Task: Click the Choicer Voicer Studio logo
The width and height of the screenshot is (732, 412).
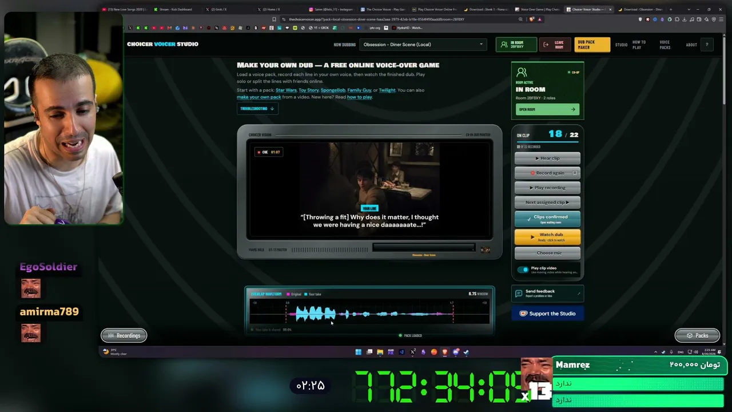Action: coord(162,44)
